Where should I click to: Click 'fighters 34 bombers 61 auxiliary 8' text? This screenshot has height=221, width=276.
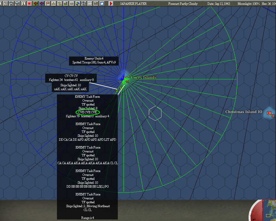(x=71, y=80)
